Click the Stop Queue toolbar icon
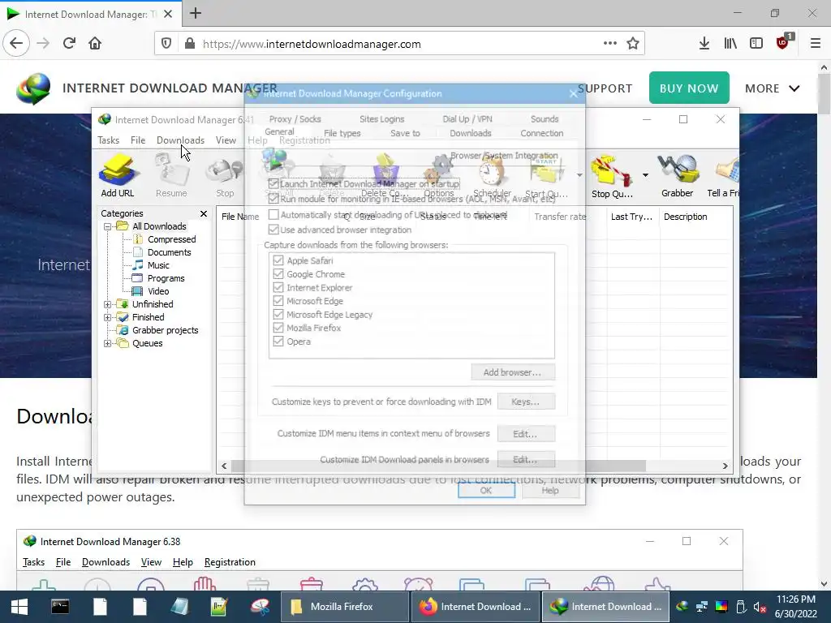831x623 pixels. [x=612, y=176]
